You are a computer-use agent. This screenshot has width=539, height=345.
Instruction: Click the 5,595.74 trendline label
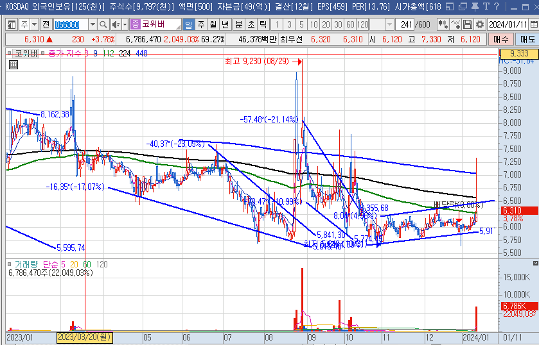[x=71, y=248]
